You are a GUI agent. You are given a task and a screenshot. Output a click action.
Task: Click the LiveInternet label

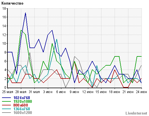[x=136, y=113]
